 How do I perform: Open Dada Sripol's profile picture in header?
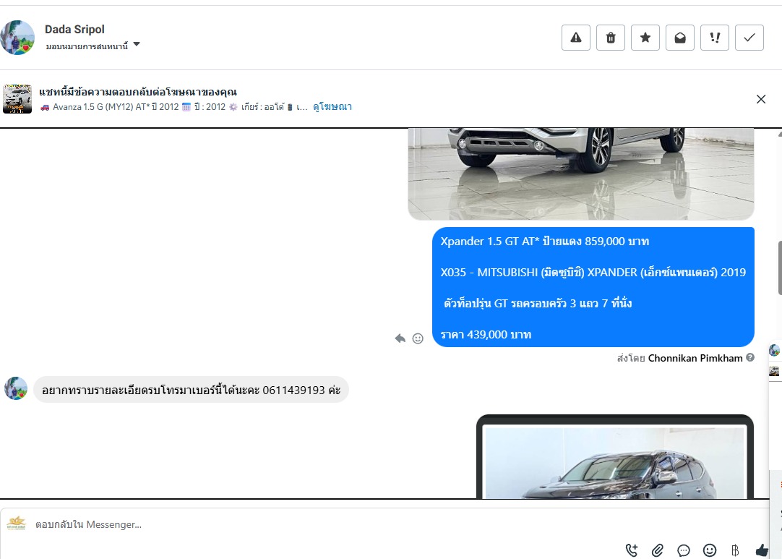[17, 38]
